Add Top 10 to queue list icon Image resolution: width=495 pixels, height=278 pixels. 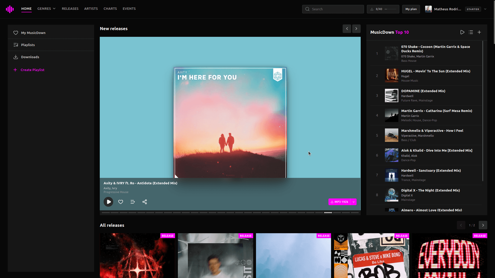pos(471,32)
